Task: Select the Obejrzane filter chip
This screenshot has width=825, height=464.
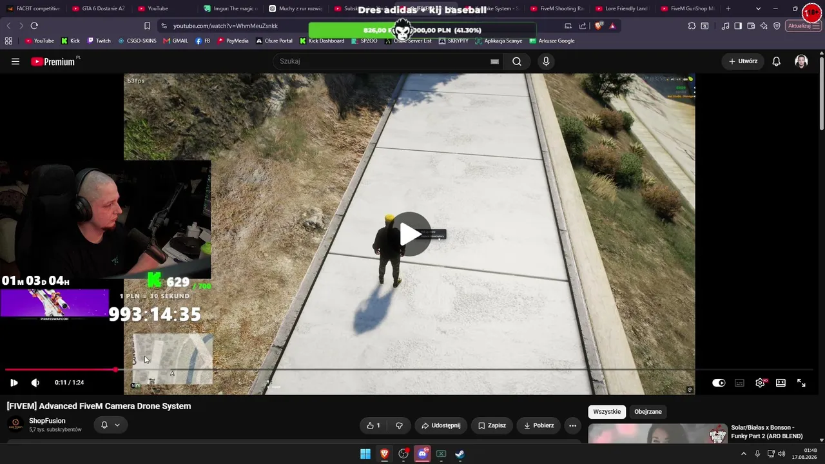Action: point(648,412)
